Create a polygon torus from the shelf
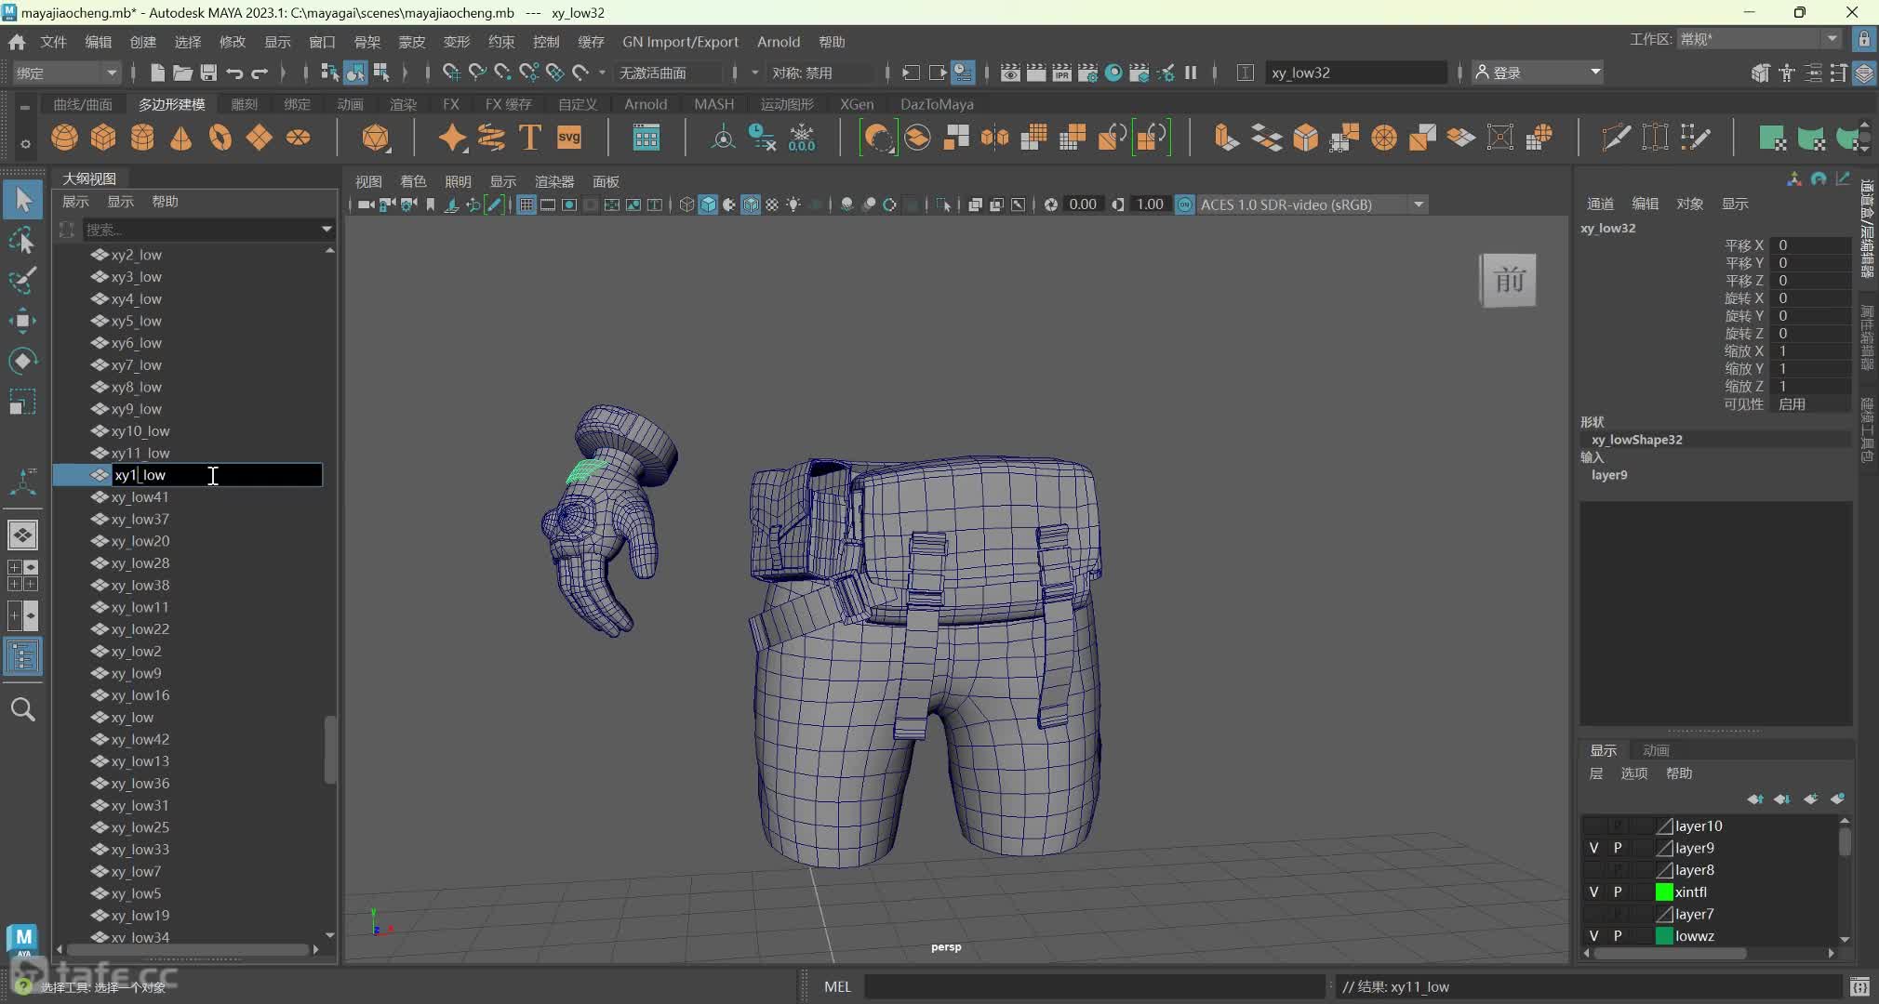The height and width of the screenshot is (1004, 1879). (x=220, y=138)
